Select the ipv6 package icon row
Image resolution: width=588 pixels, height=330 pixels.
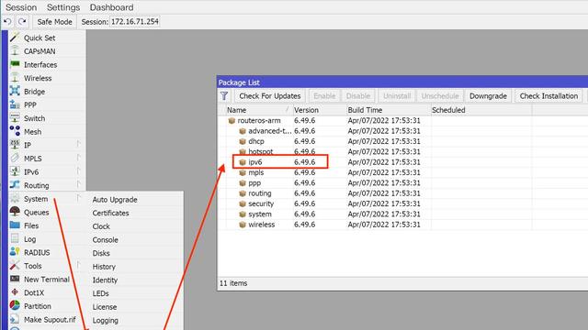pyautogui.click(x=243, y=162)
